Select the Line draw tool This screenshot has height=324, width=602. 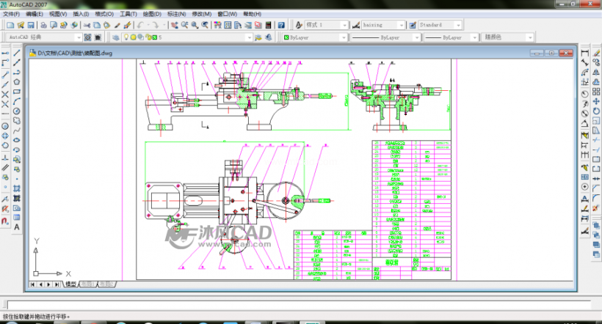[x=17, y=53]
